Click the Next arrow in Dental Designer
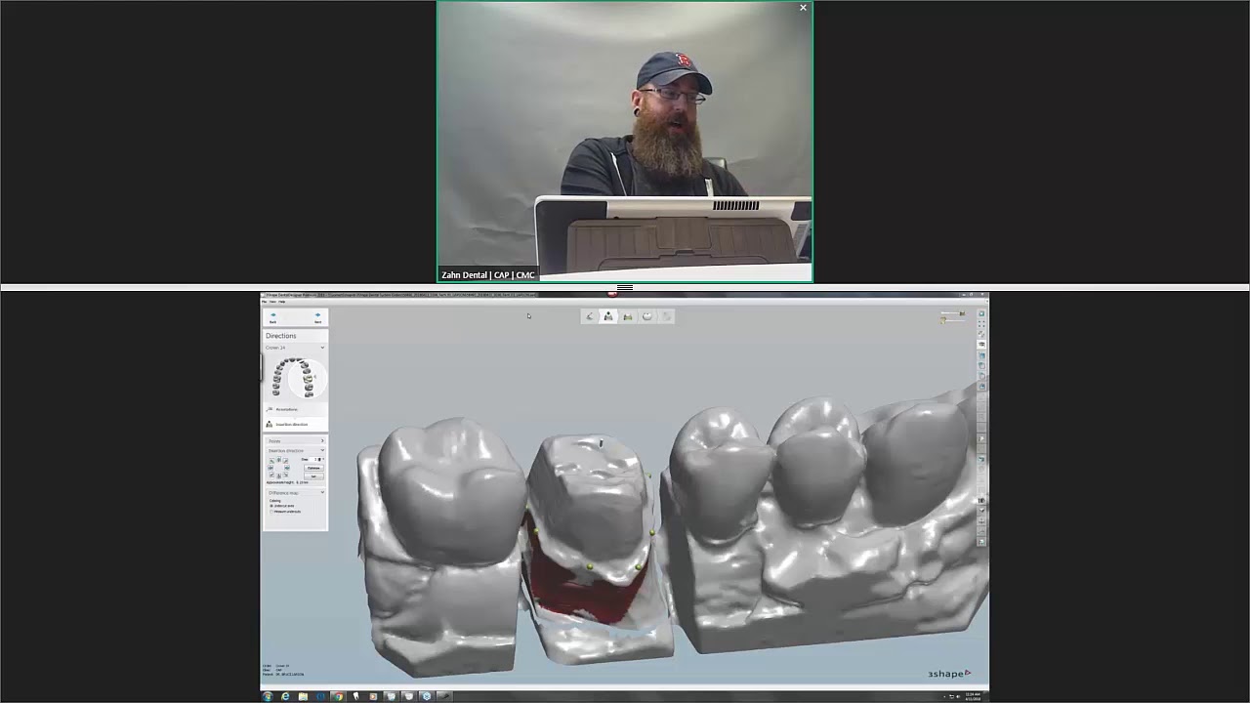1250x703 pixels. click(x=317, y=317)
